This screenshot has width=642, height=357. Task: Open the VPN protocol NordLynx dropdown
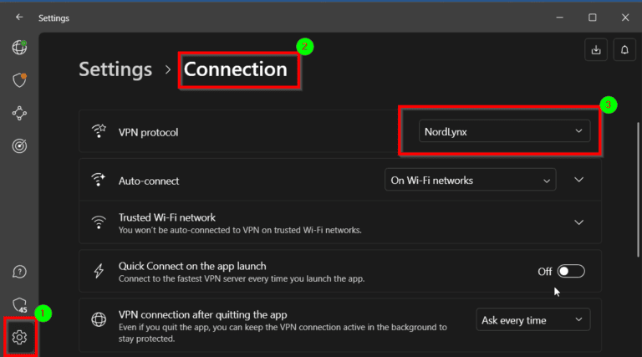click(x=504, y=131)
